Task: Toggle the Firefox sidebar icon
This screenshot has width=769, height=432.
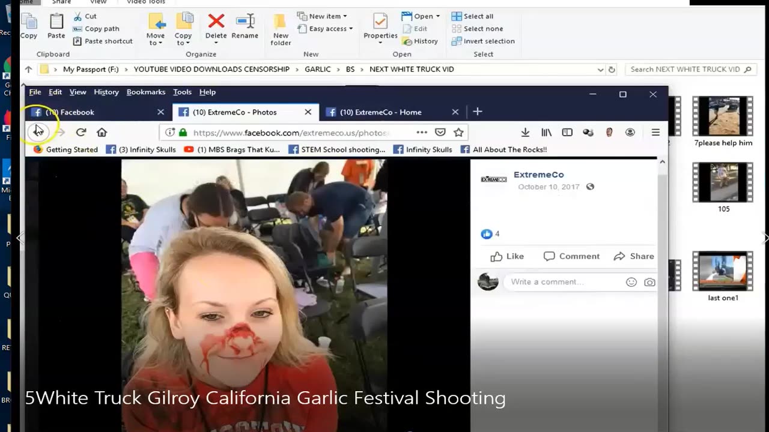Action: tap(567, 133)
